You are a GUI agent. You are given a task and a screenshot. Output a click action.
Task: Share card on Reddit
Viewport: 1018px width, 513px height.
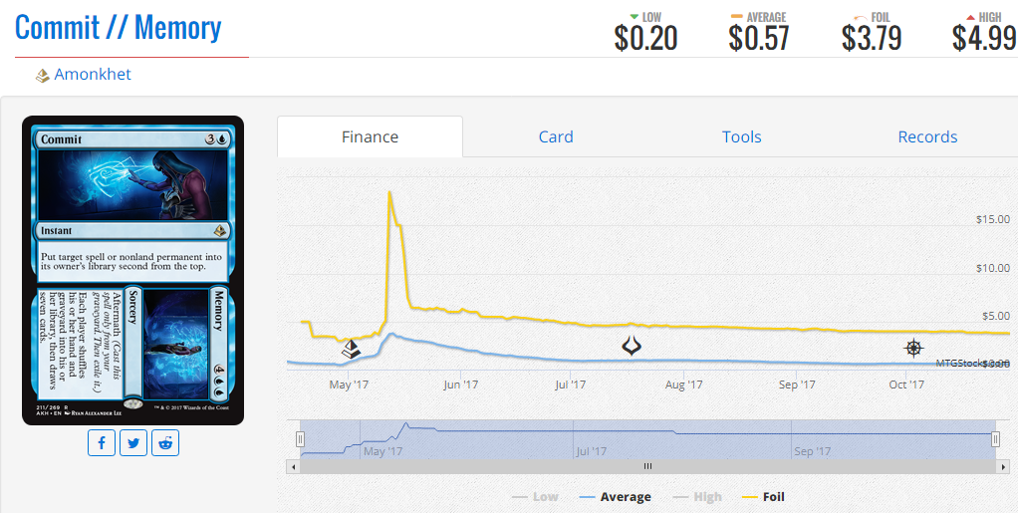[x=165, y=443]
